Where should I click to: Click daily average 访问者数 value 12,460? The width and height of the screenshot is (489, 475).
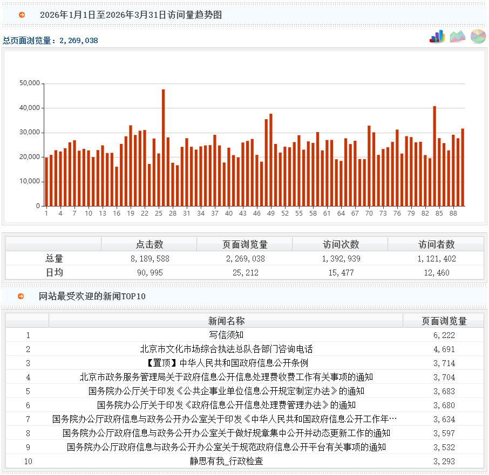437,273
